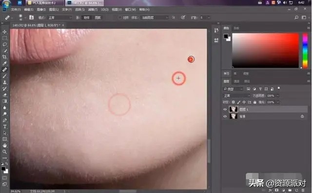Switch to the Channels tab
This screenshot has width=312, height=193.
click(x=236, y=81)
